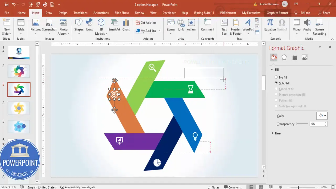The image size is (336, 189).
Task: Click Get Add-ins button
Action: pyautogui.click(x=146, y=23)
